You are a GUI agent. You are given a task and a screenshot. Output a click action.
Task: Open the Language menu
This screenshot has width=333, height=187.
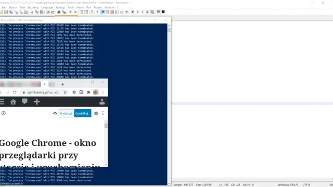(x=47, y=7)
